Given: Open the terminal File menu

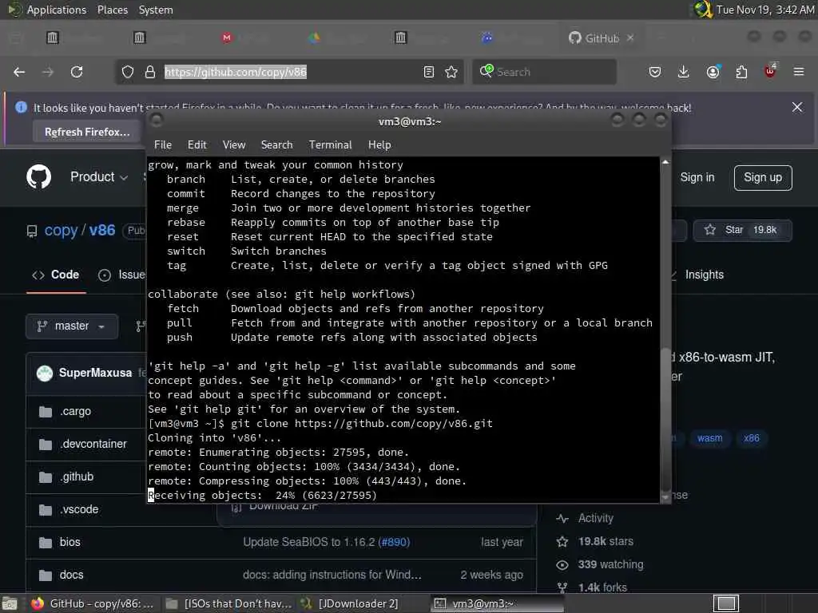Looking at the screenshot, I should pyautogui.click(x=163, y=145).
